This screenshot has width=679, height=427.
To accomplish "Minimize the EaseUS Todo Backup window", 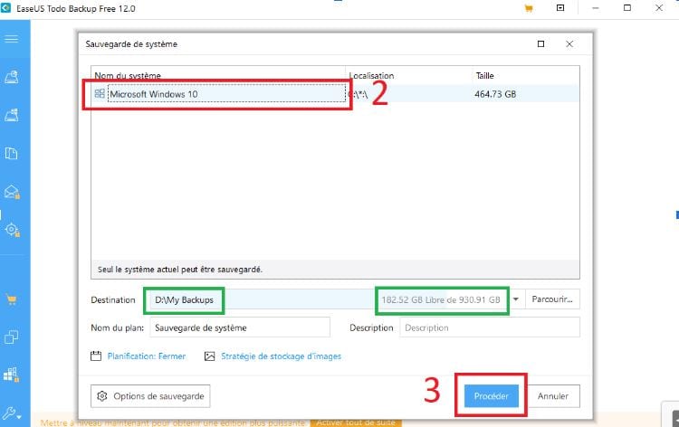I will click(x=596, y=8).
